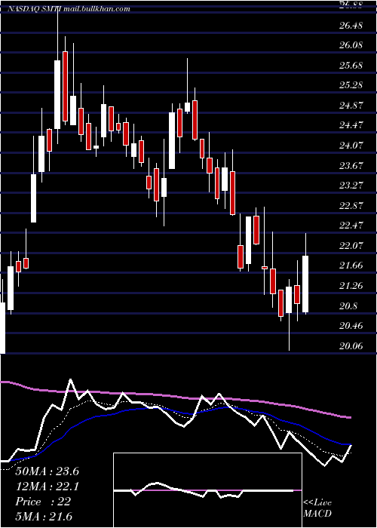Viewport: 377px width, 528px height.
Task: Click the tallest white candlestick near 26 peak
Action: tap(57, 94)
